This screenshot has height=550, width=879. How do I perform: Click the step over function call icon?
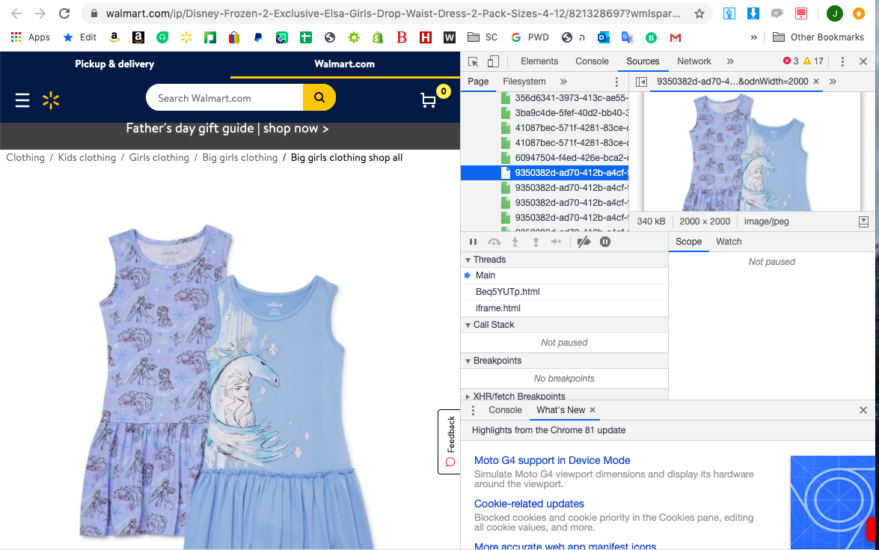(x=494, y=242)
